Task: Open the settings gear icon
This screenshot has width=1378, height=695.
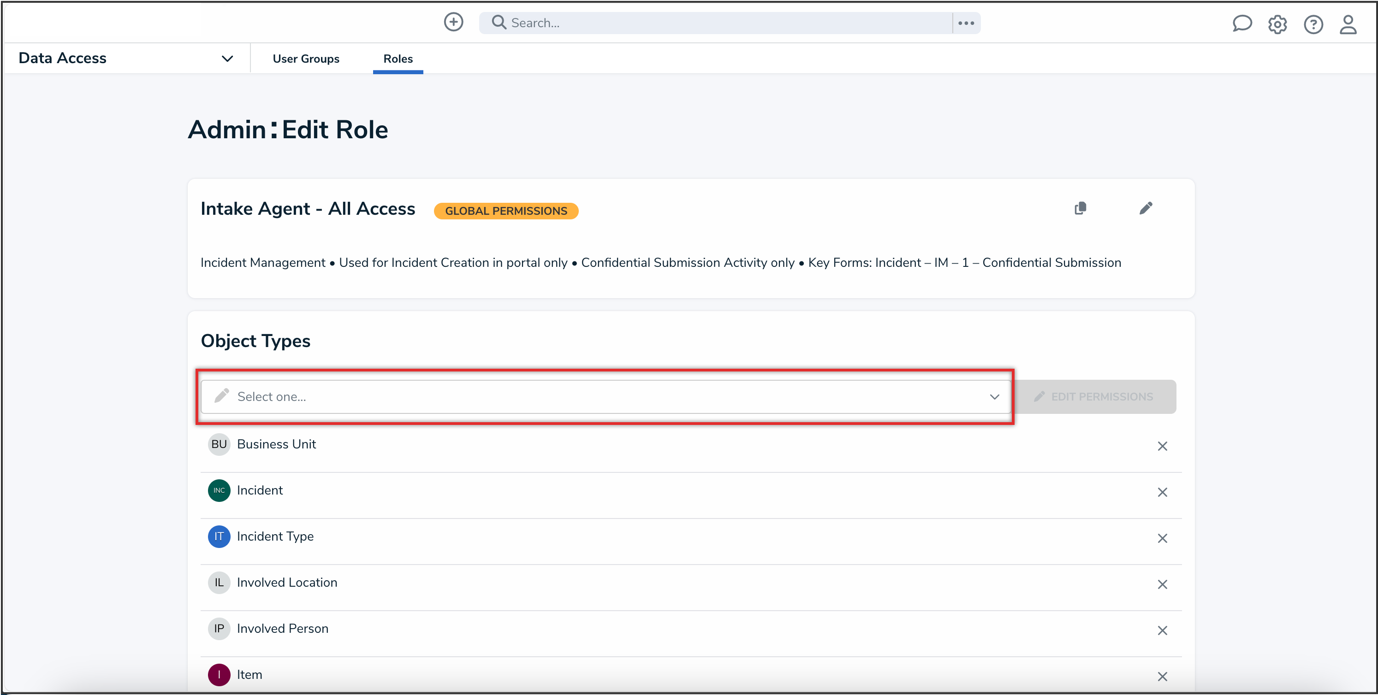Action: [x=1277, y=24]
